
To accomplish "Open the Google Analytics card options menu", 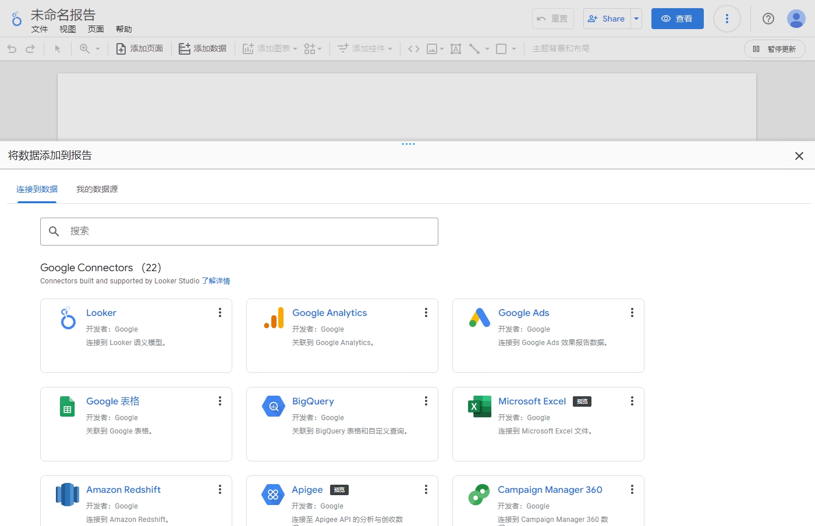I will [426, 312].
